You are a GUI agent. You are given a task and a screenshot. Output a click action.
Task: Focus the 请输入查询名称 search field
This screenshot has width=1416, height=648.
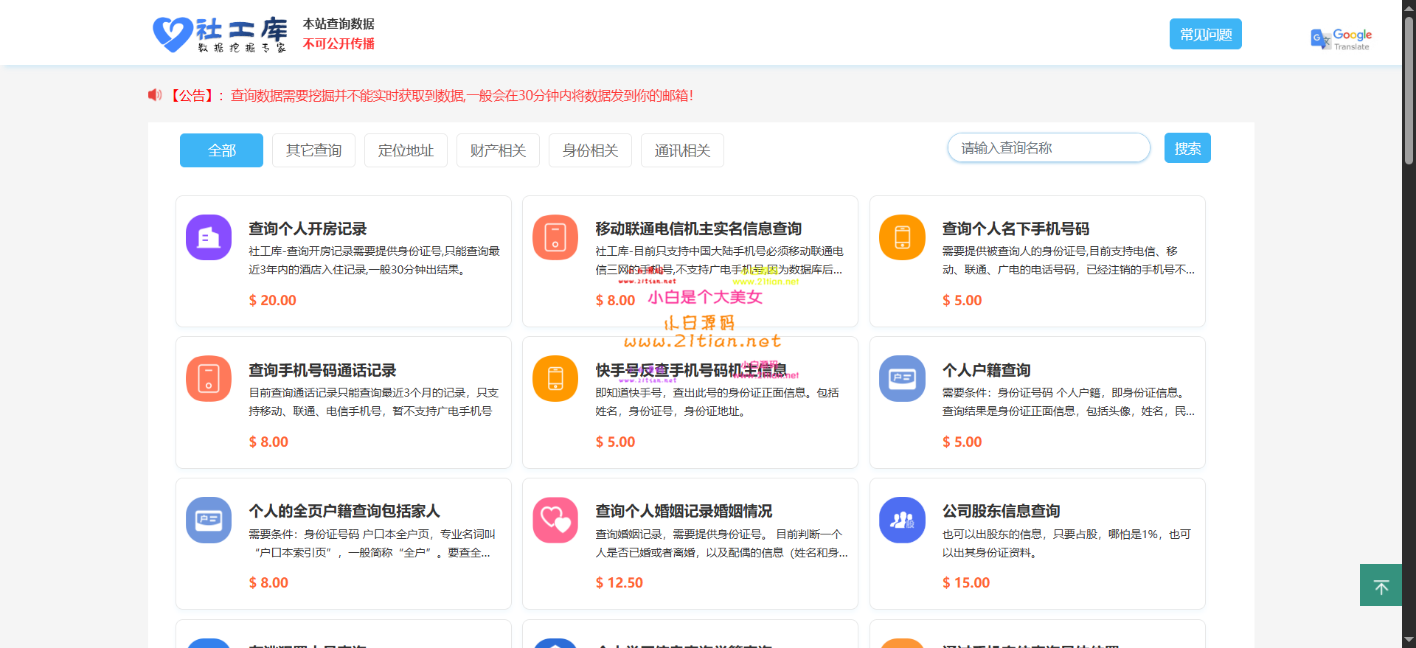click(x=1048, y=148)
